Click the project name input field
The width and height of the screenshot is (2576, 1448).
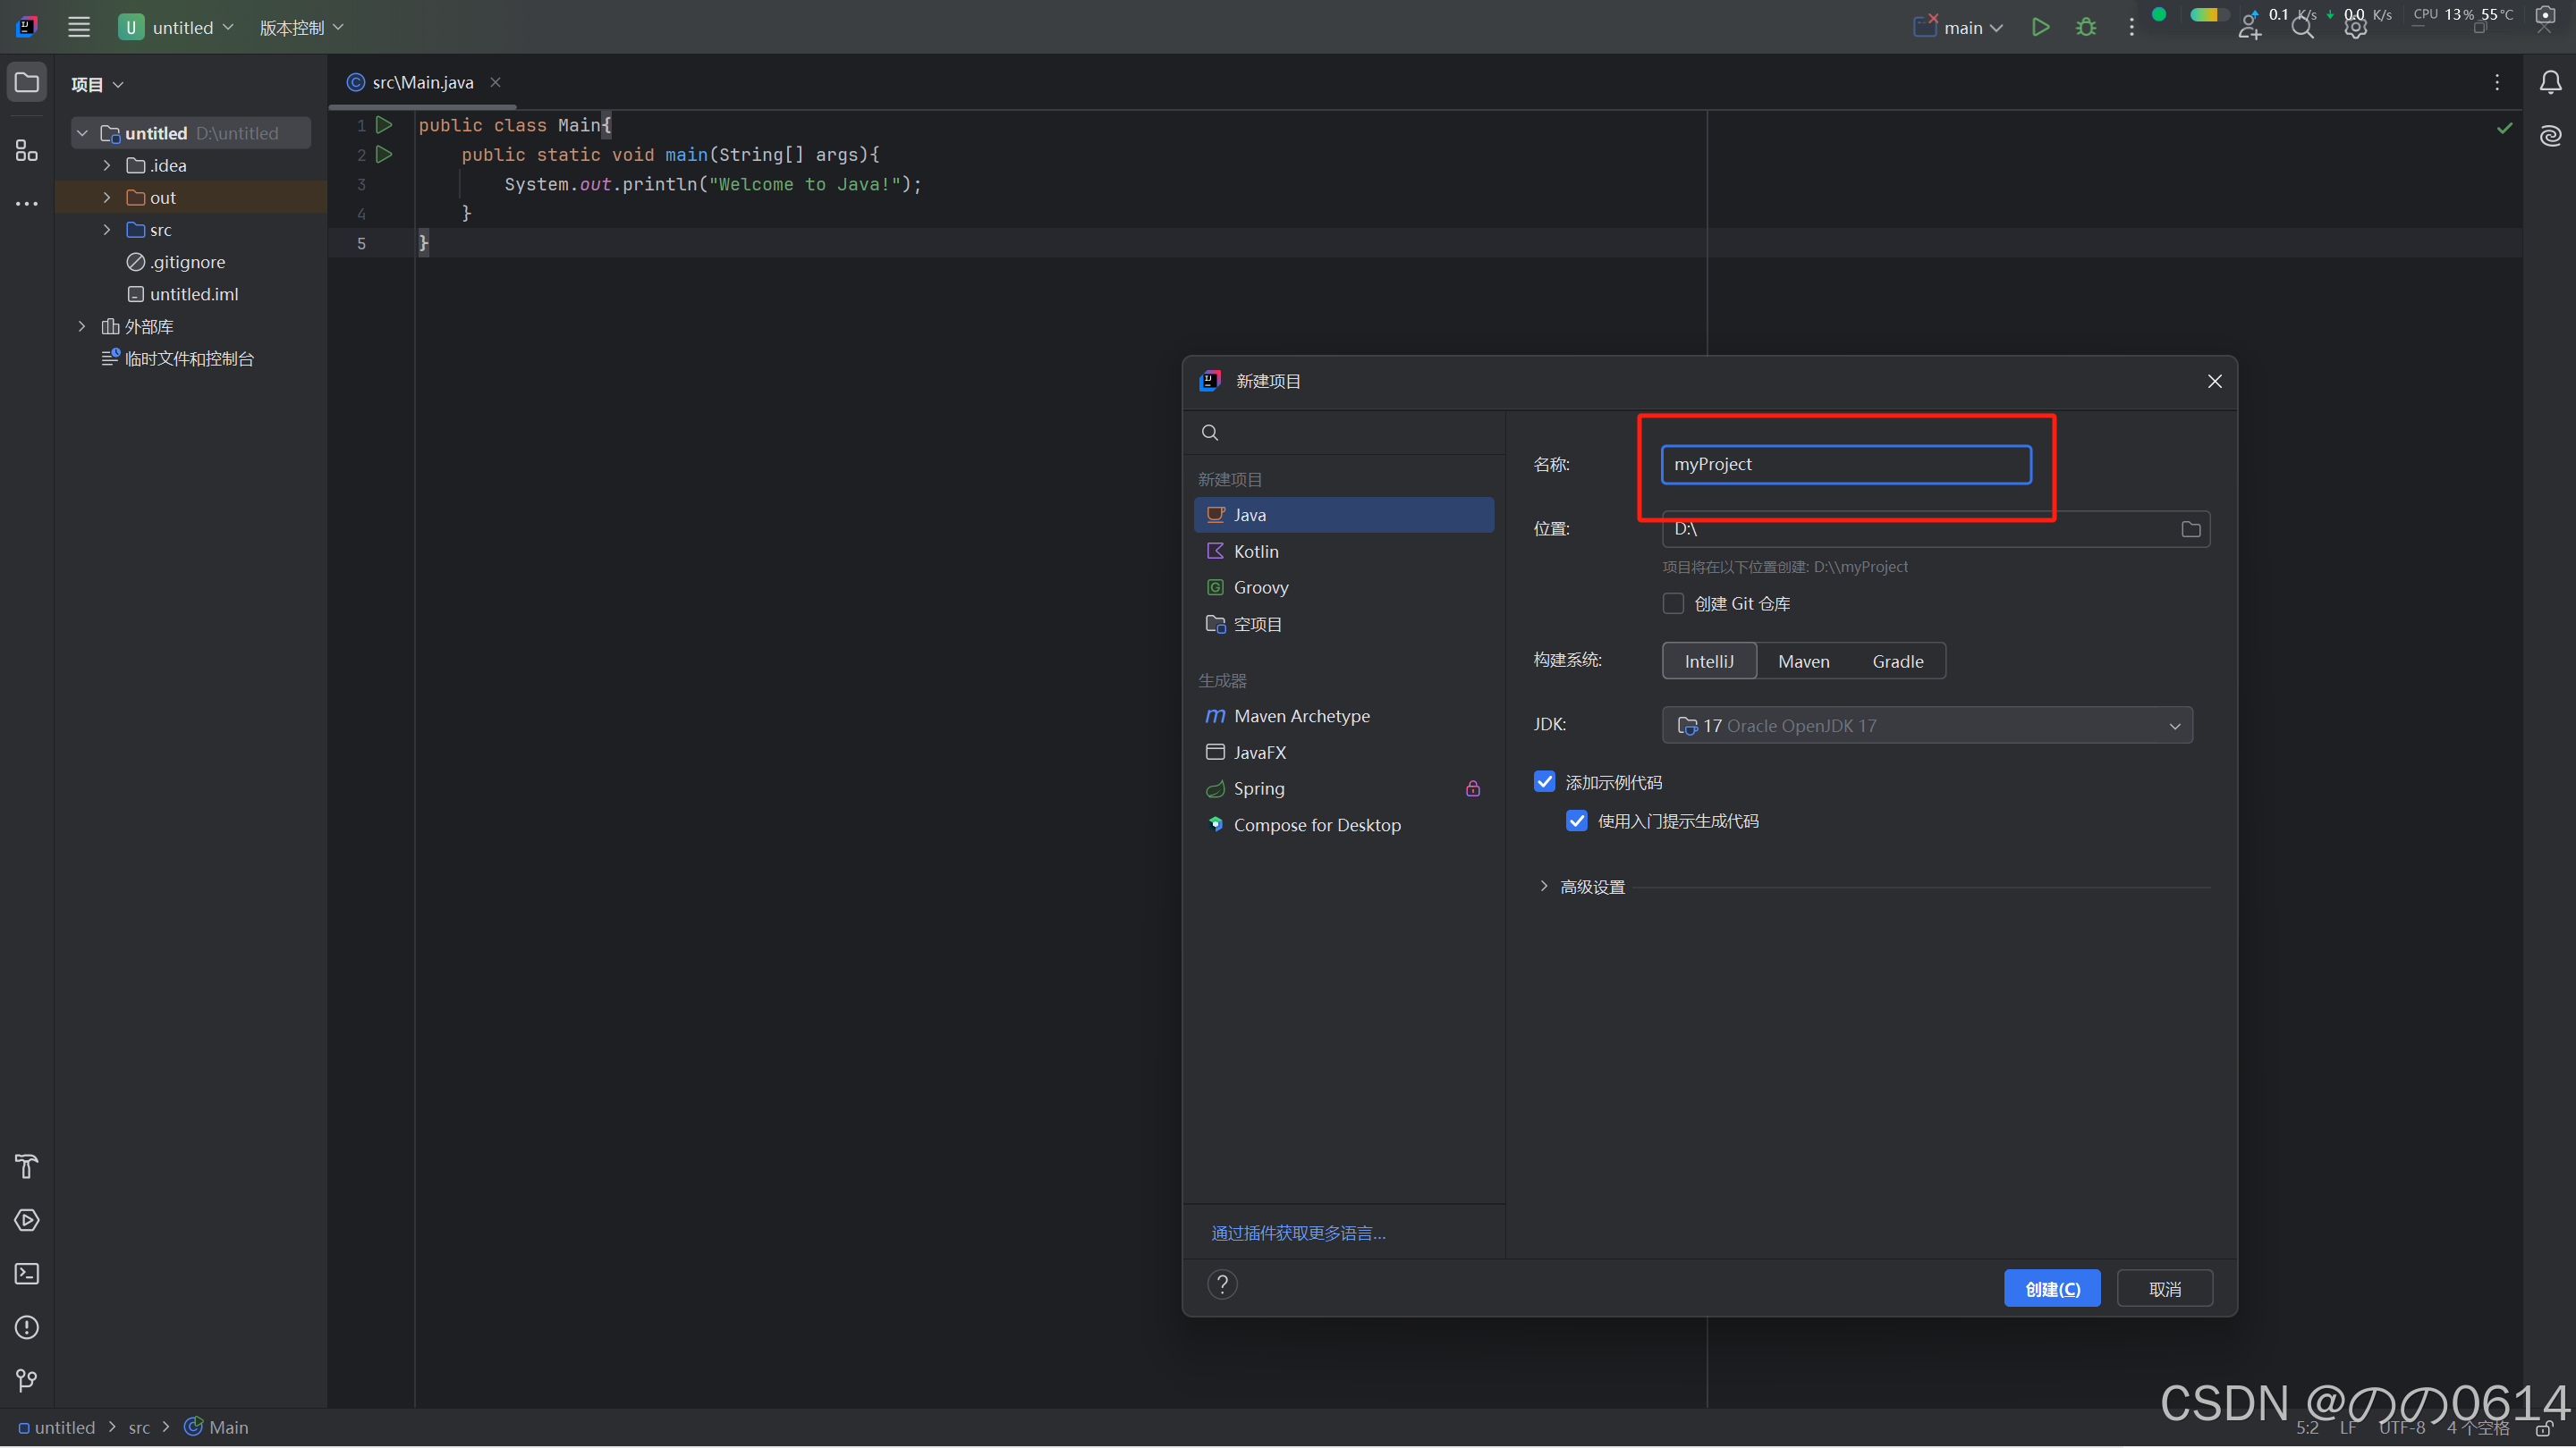point(1845,465)
